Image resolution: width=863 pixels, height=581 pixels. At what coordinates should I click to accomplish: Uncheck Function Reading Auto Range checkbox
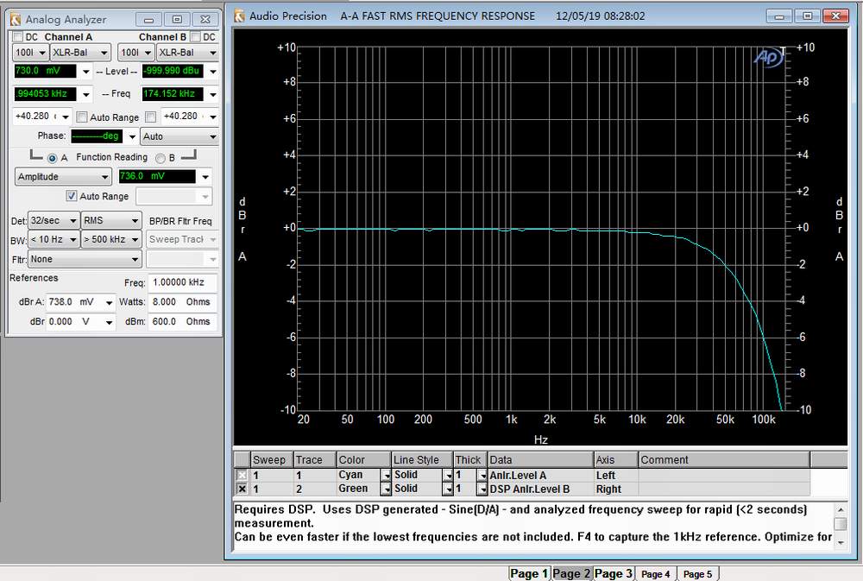72,196
